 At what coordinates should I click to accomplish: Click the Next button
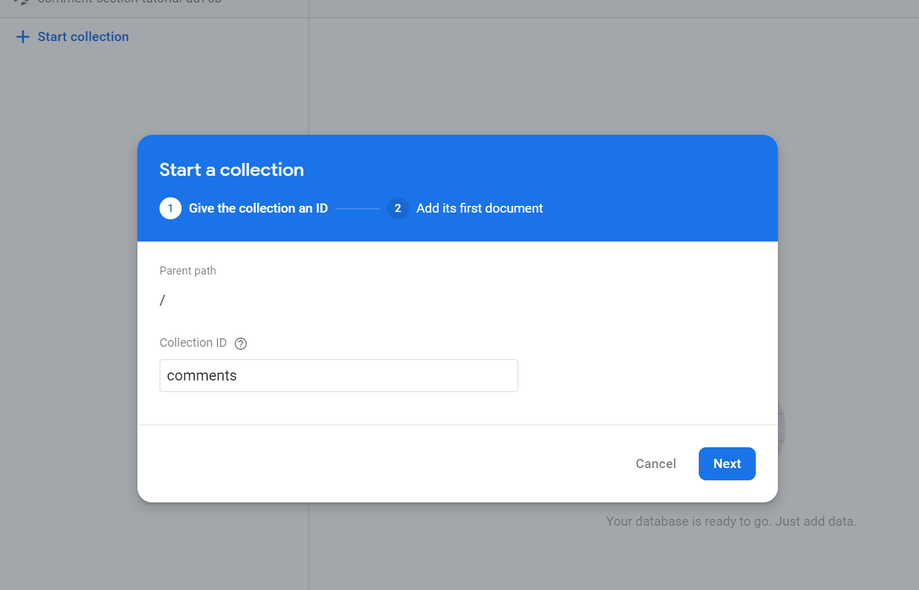tap(727, 464)
